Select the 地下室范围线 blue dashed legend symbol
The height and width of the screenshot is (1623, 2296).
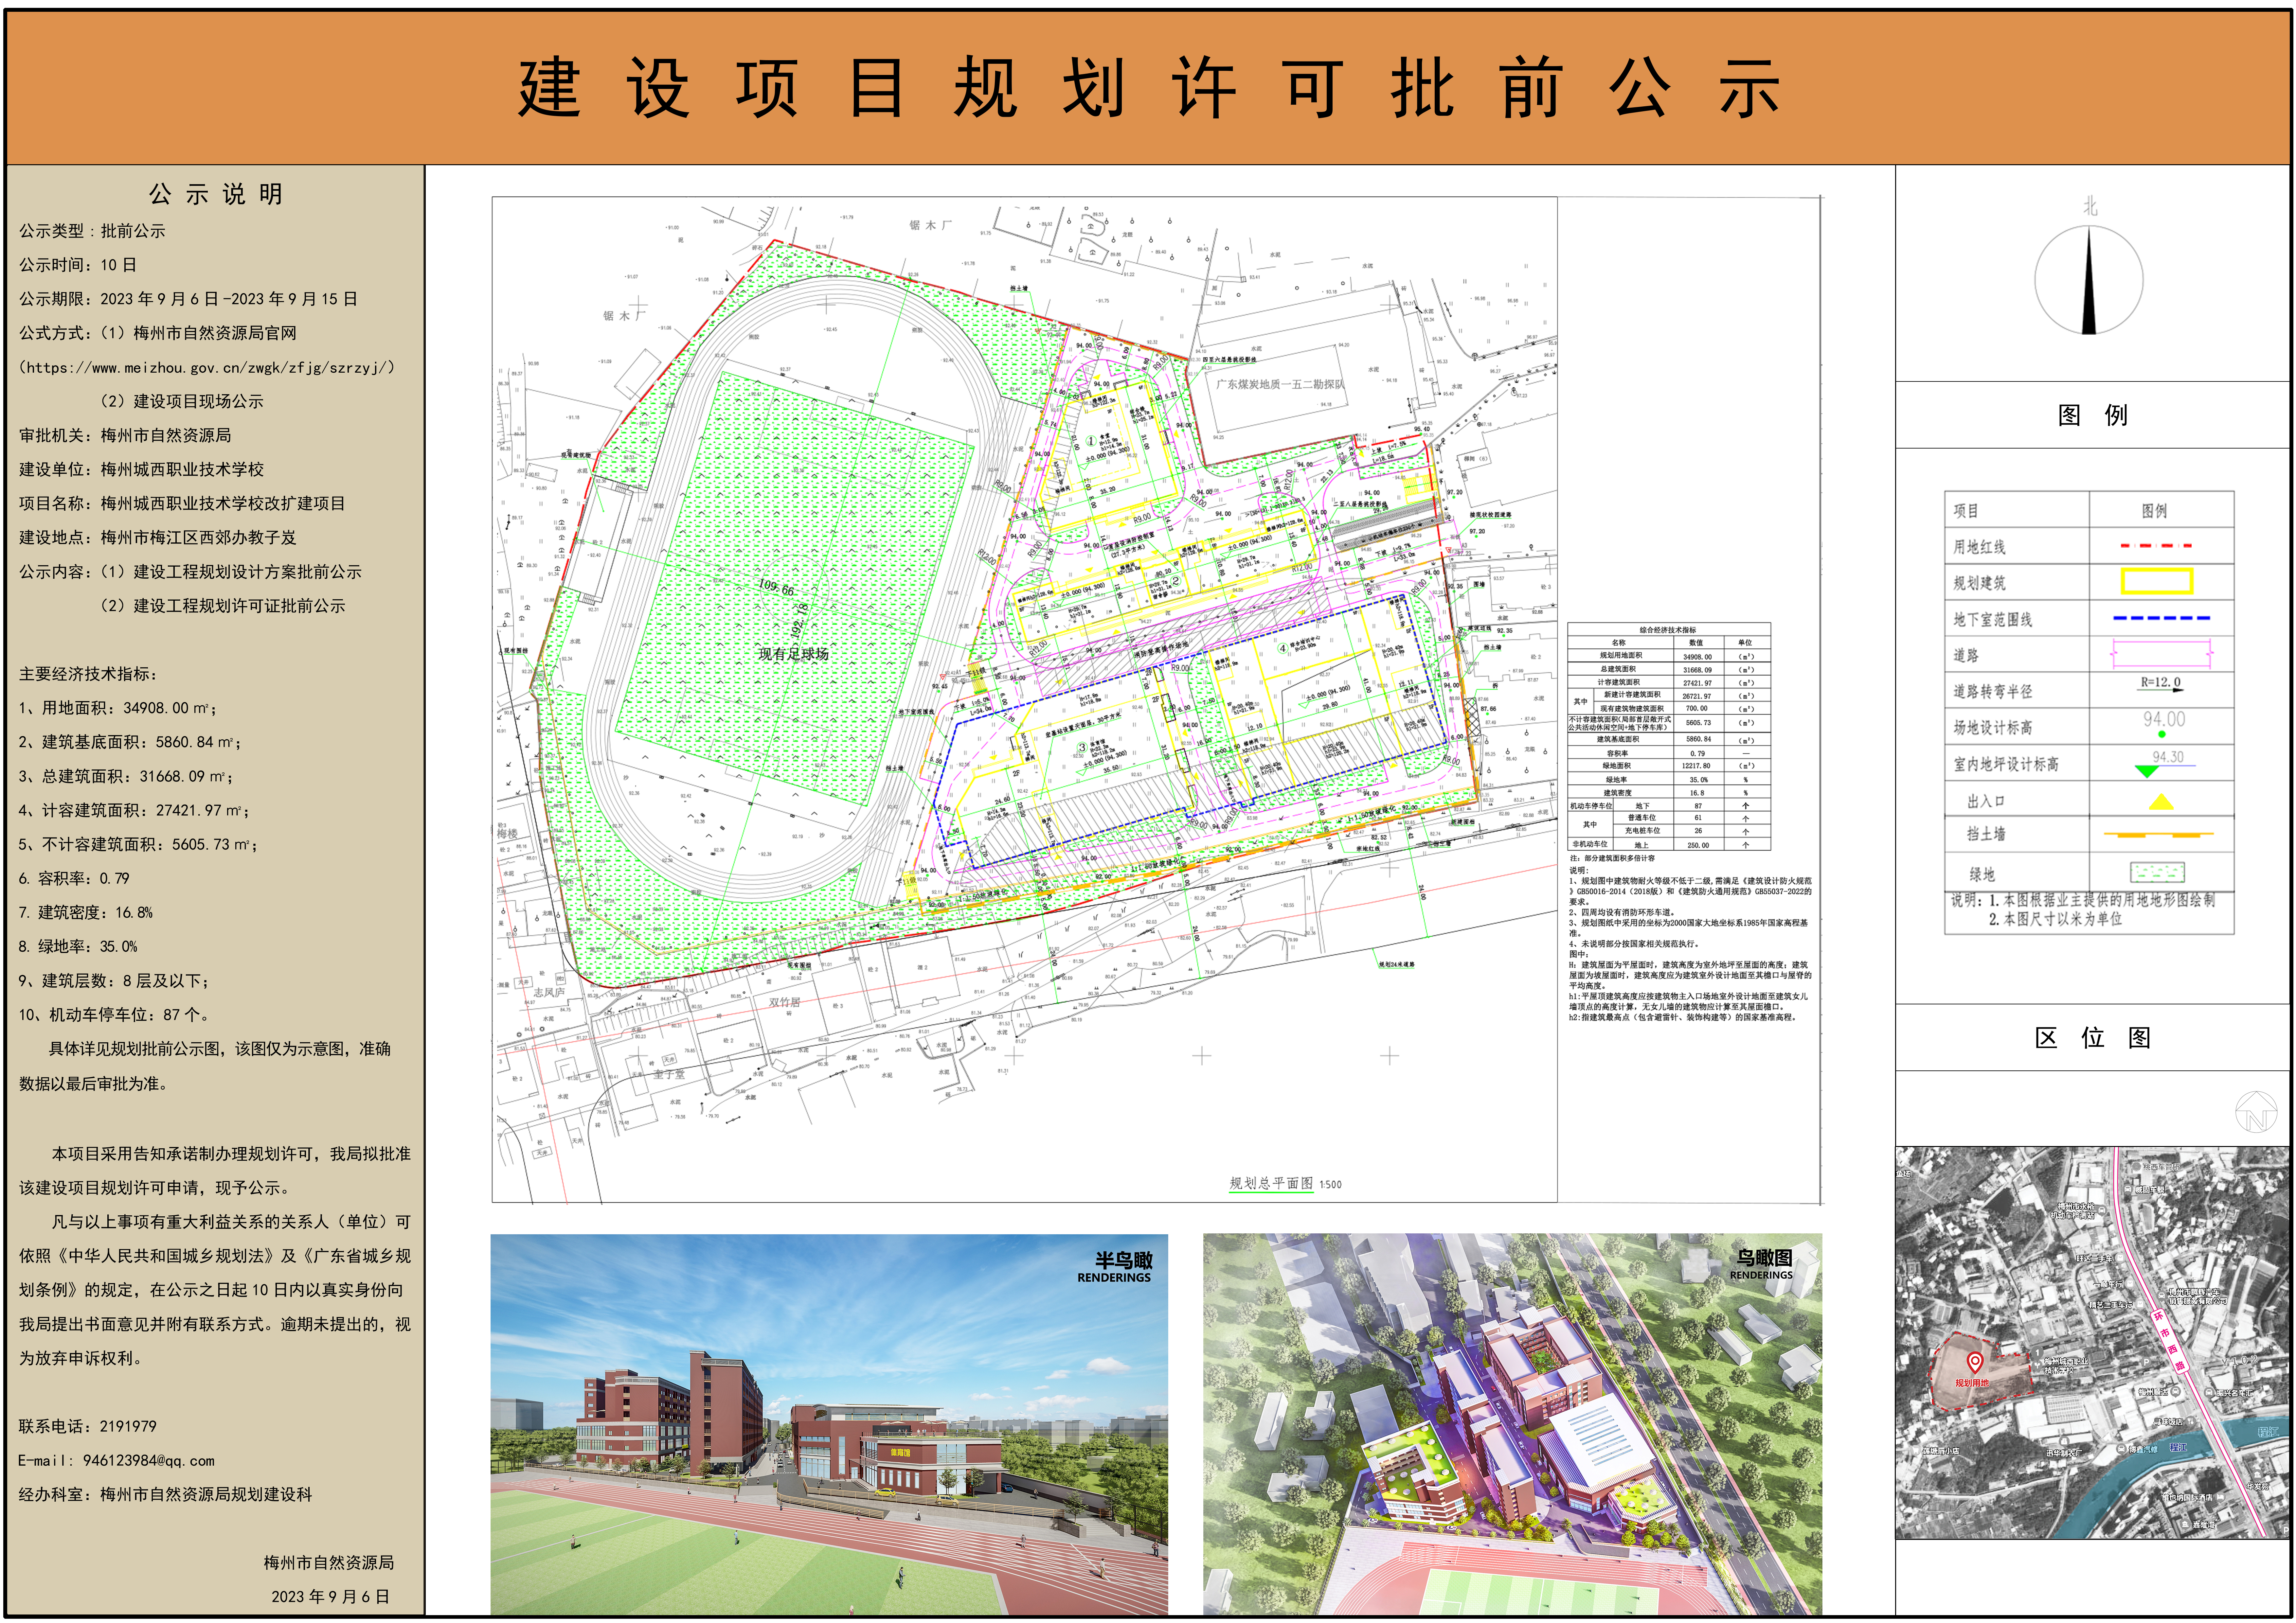pos(2161,618)
